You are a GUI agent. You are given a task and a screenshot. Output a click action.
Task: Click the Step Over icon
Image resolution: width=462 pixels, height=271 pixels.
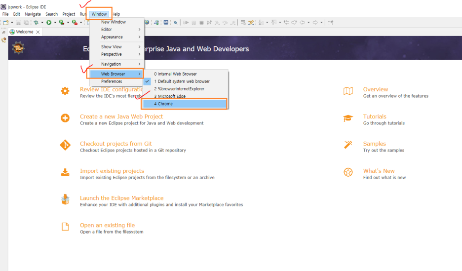pyautogui.click(x=225, y=22)
